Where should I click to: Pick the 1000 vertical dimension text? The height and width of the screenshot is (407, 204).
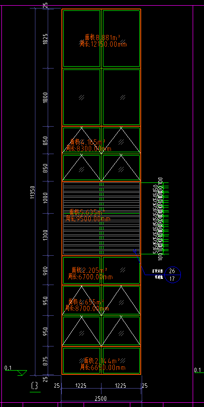(45, 198)
